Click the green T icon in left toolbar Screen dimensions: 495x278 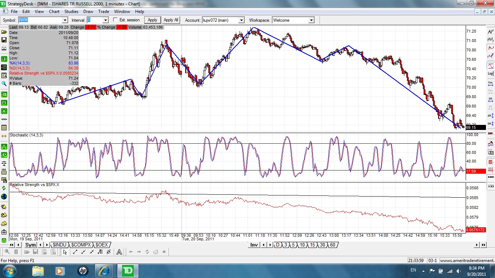(x=4, y=146)
